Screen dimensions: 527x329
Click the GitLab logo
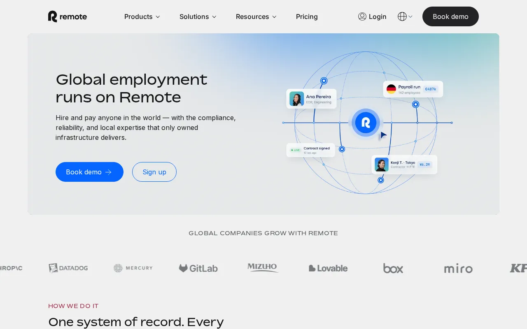coord(198,268)
